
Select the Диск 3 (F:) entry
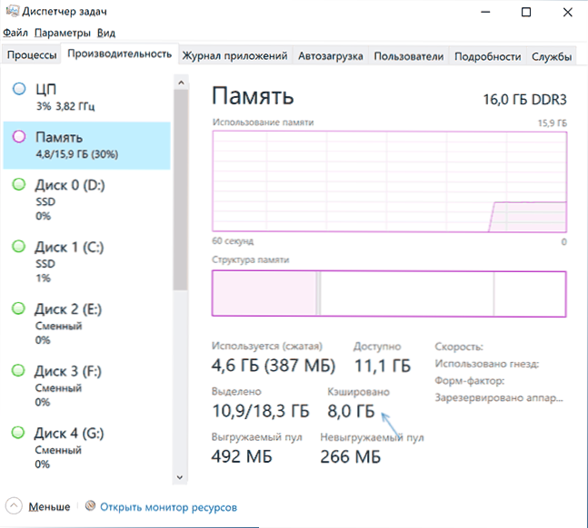point(86,386)
